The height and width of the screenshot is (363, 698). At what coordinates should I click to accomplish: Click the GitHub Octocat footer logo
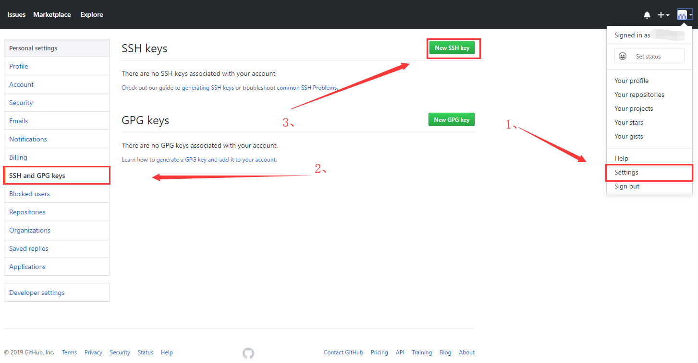coord(248,353)
